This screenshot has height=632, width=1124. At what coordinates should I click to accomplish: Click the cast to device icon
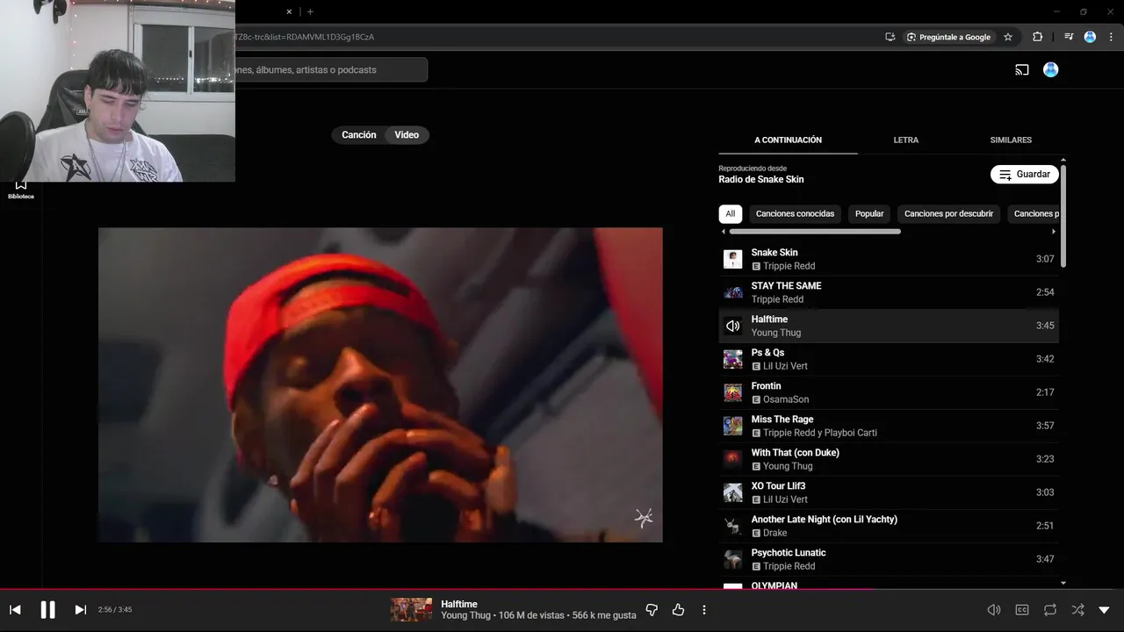coord(1022,70)
